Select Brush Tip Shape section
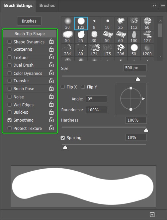This screenshot has width=167, height=220. coord(30,34)
